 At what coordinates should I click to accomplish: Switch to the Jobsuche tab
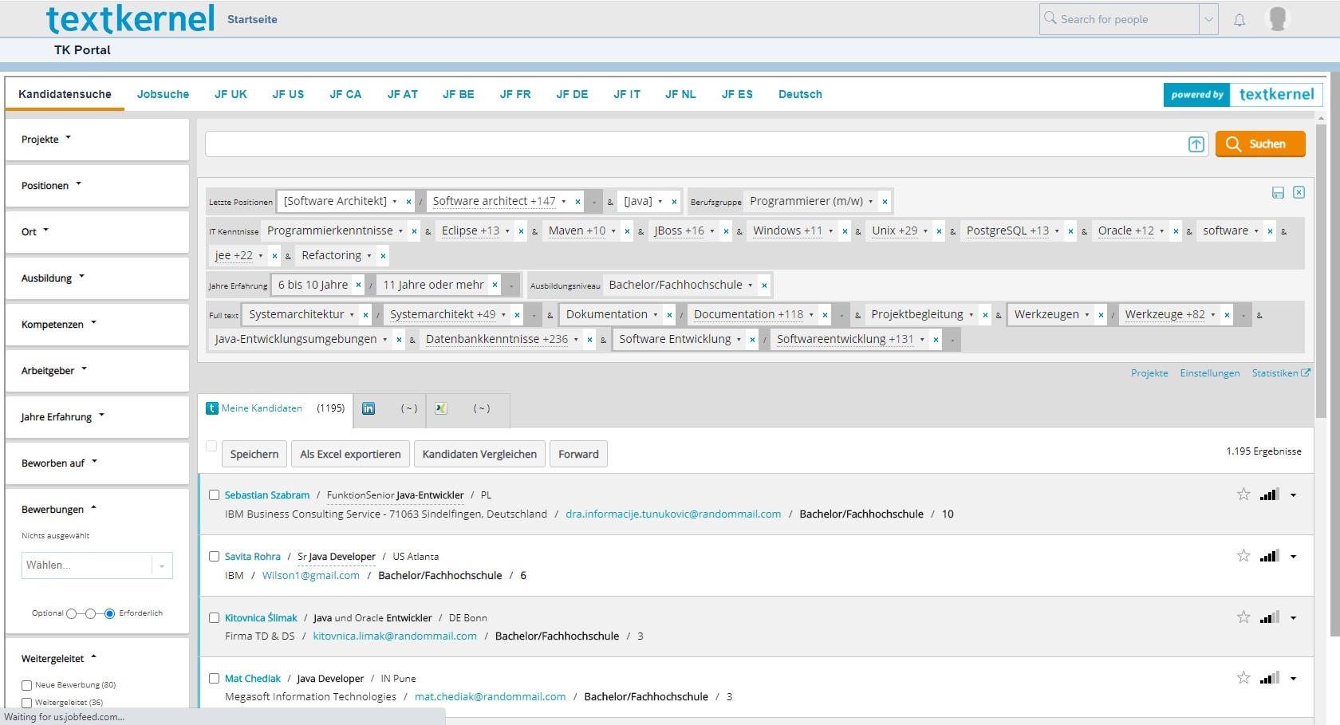(163, 94)
